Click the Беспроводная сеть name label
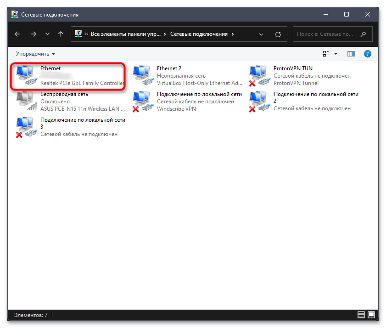Viewport: 386px width, 328px height. tap(64, 94)
